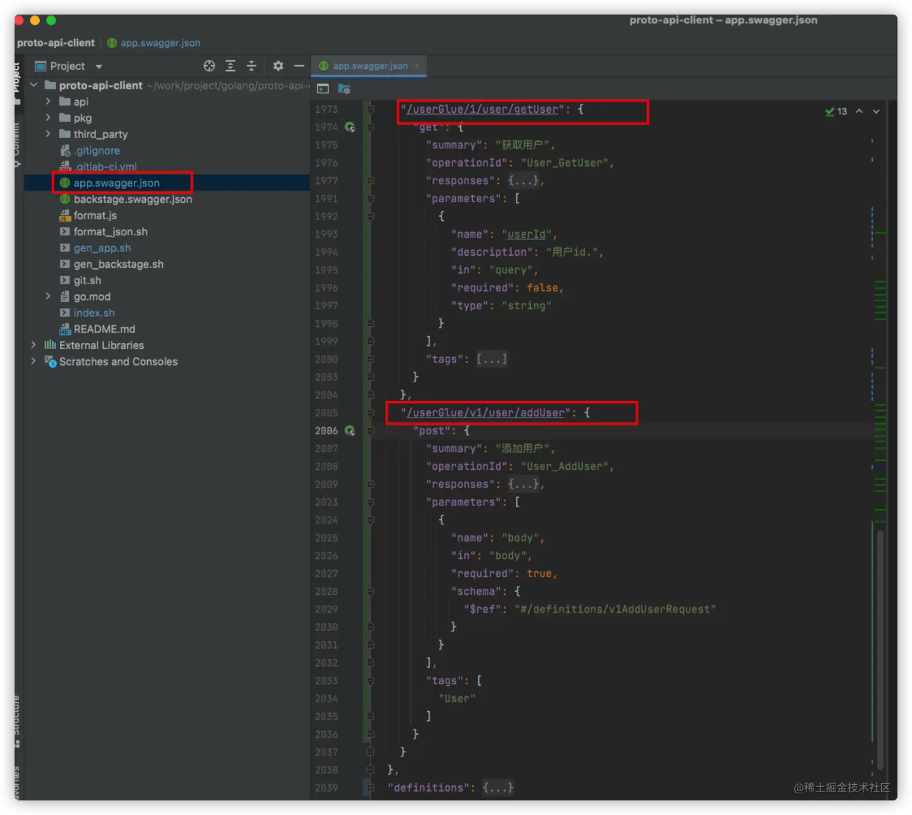This screenshot has height=815, width=912.
Task: Select README.md file
Action: [x=104, y=329]
